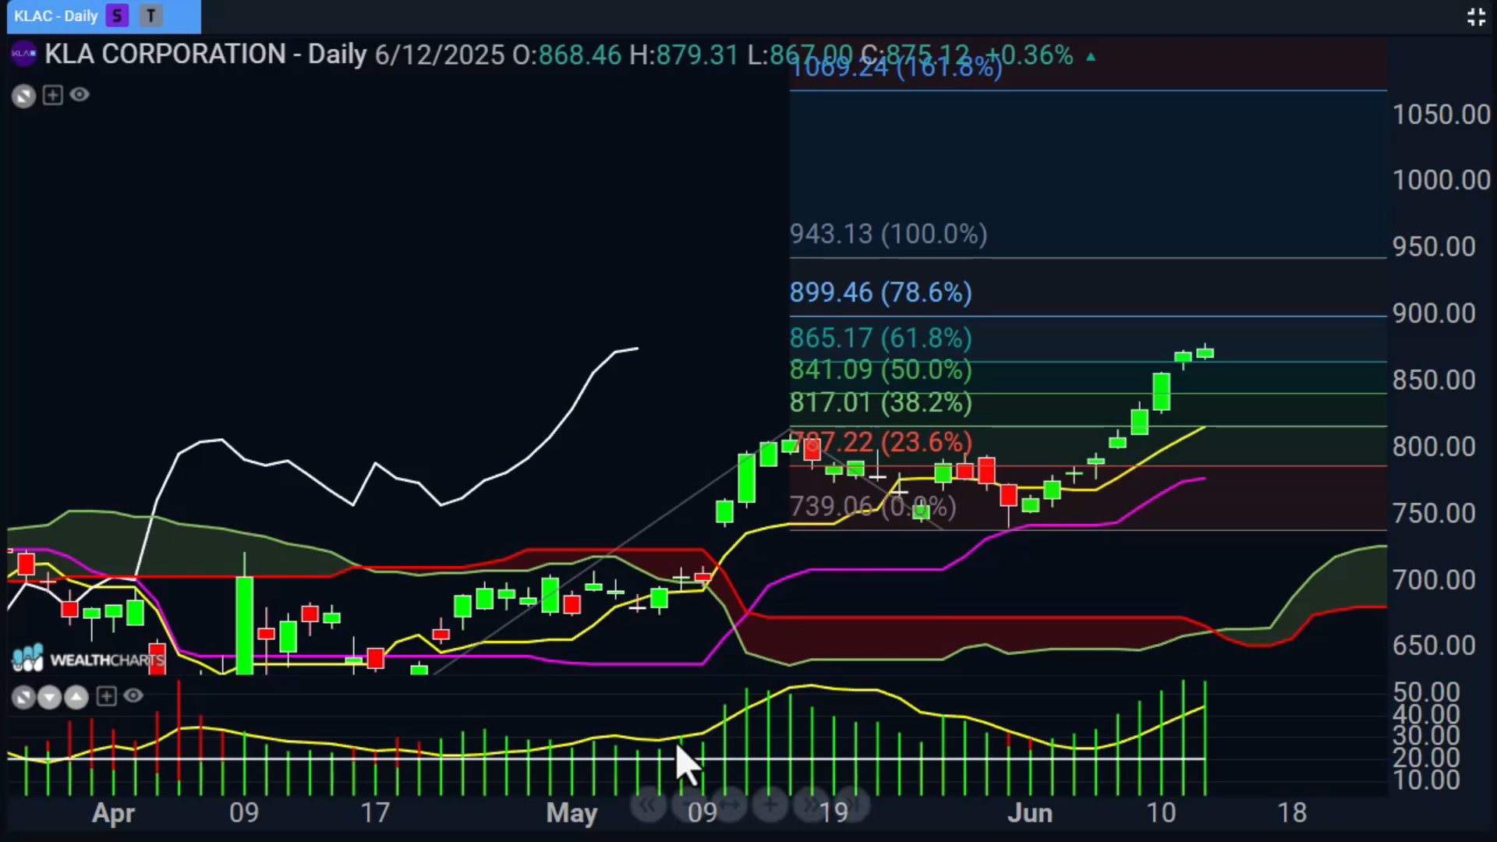This screenshot has width=1497, height=842.
Task: Click the 50.00 indicator axis label
Action: (x=1426, y=692)
